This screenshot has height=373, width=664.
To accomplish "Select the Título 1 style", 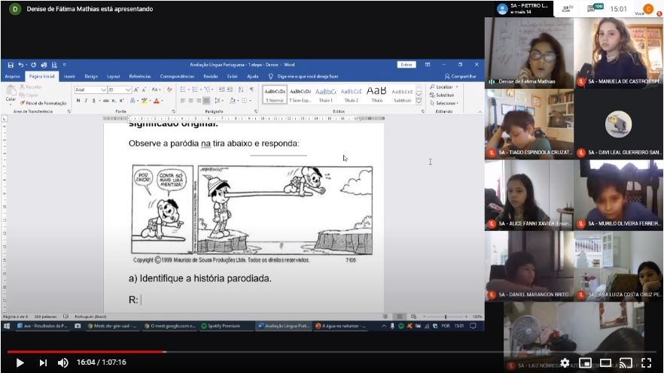I will pyautogui.click(x=326, y=95).
